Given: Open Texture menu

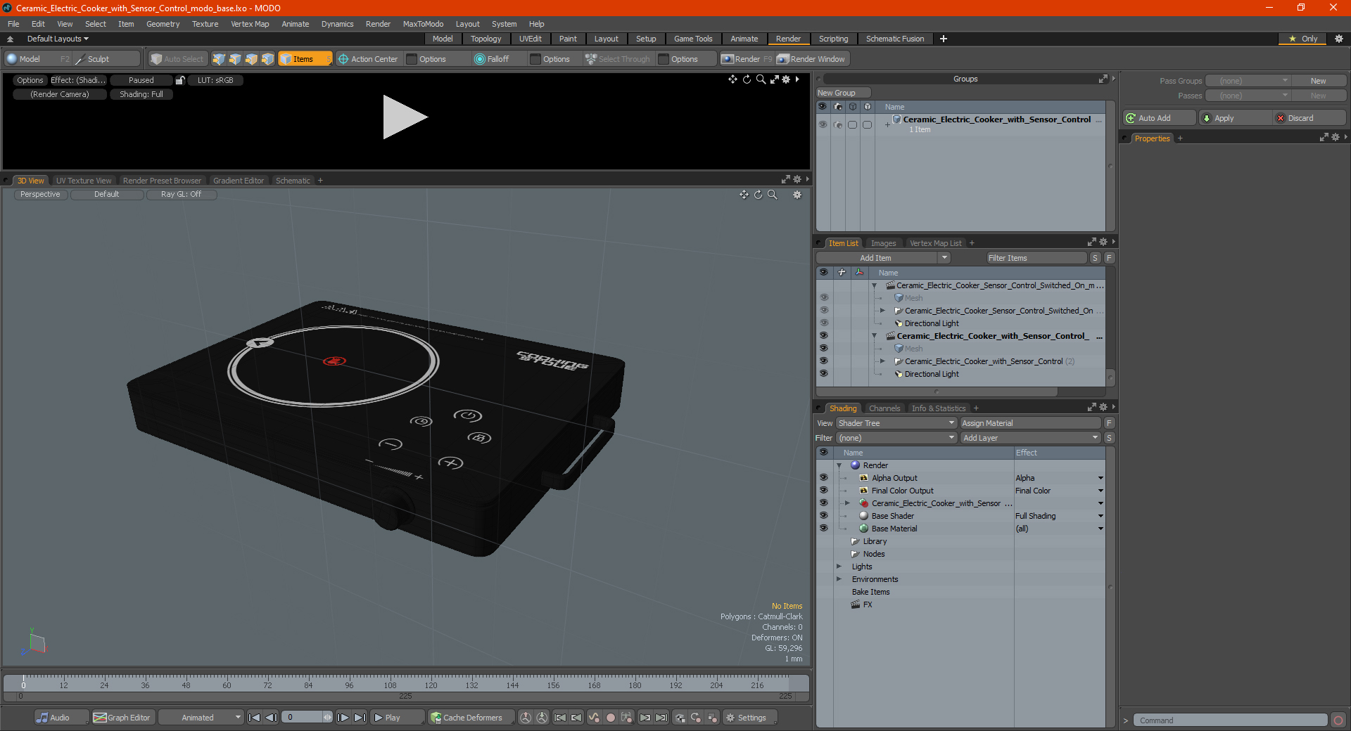Looking at the screenshot, I should (x=205, y=24).
